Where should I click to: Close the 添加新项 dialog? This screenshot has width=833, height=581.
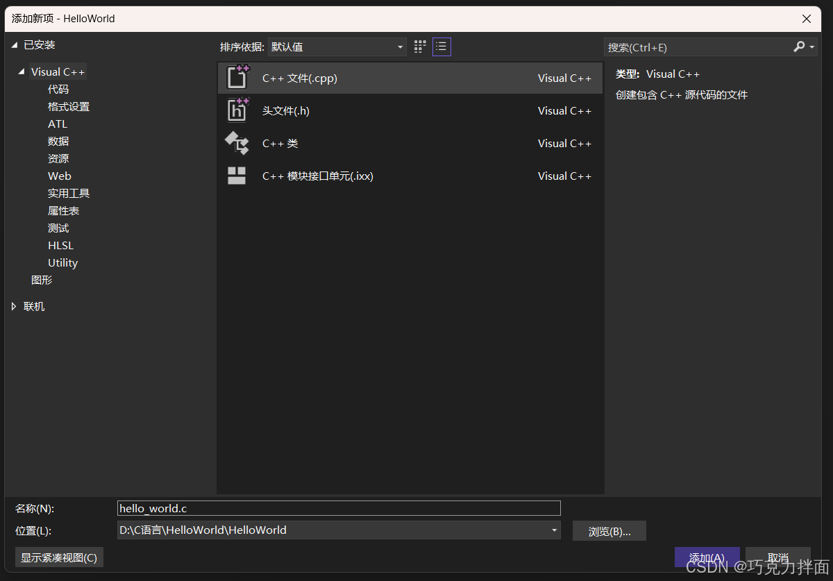click(x=807, y=19)
